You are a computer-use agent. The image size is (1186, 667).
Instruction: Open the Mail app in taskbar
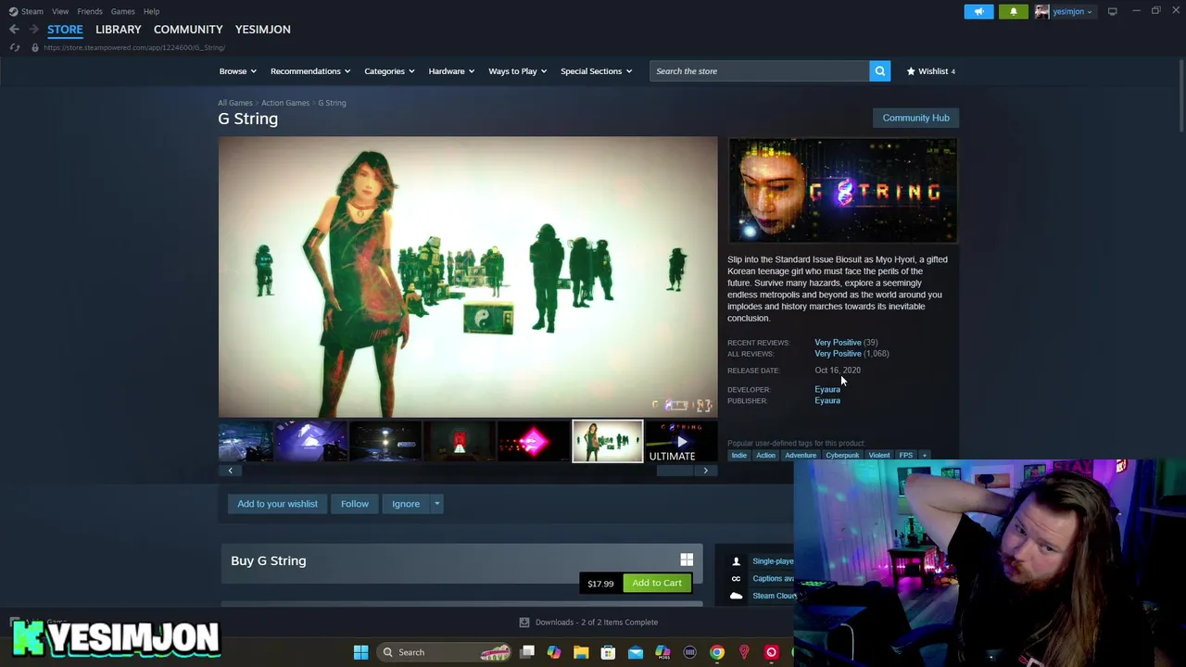coord(635,652)
